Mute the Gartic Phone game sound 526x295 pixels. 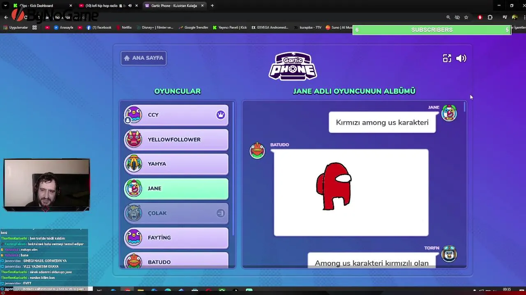point(461,59)
